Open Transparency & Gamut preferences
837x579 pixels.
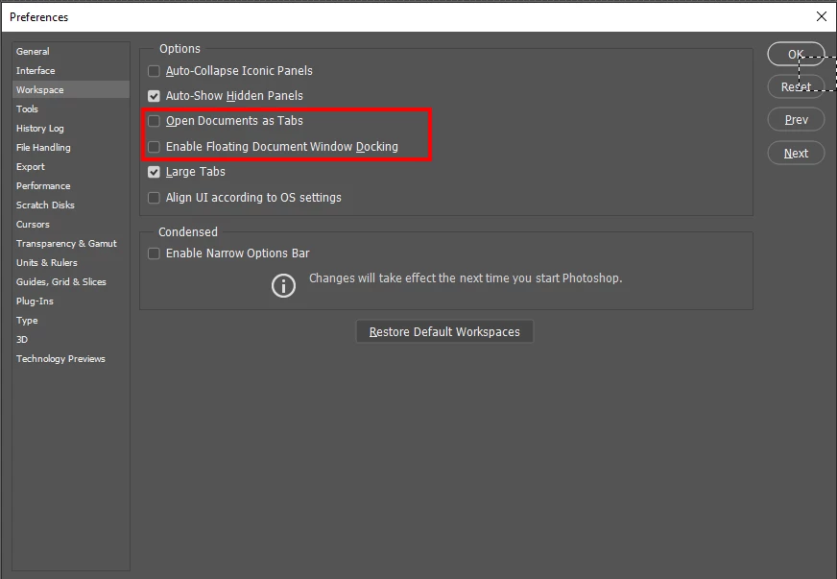click(x=71, y=244)
